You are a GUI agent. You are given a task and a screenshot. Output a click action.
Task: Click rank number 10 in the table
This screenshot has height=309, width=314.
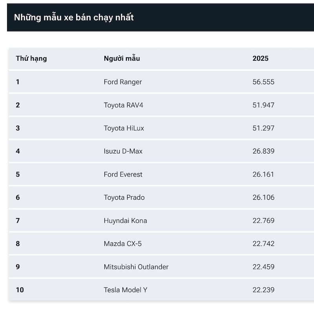(20, 290)
